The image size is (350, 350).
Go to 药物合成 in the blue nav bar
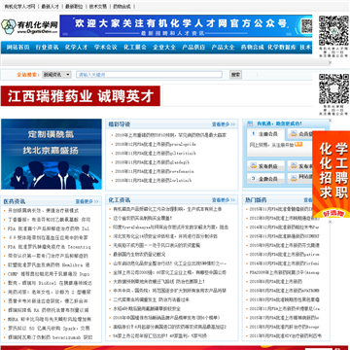(x=252, y=48)
